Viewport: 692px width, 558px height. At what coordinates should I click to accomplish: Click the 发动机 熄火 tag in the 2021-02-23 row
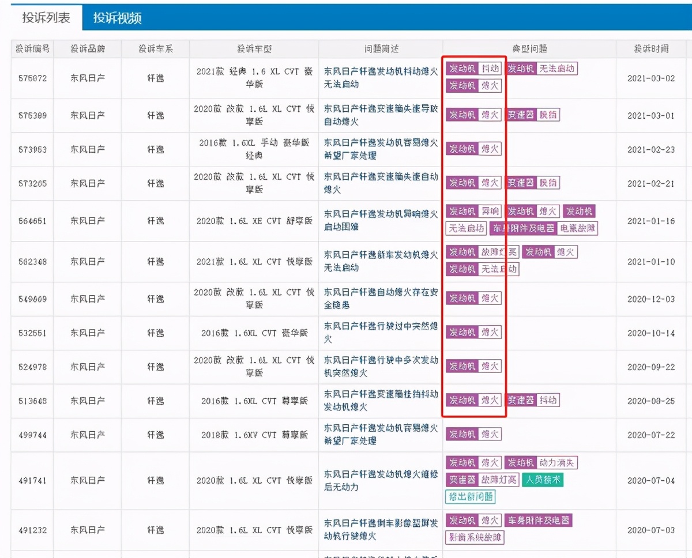pyautogui.click(x=474, y=149)
